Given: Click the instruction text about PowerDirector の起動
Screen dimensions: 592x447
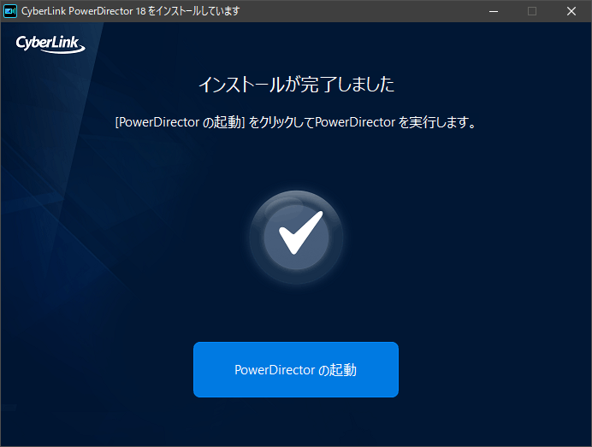Looking at the screenshot, I should 296,122.
